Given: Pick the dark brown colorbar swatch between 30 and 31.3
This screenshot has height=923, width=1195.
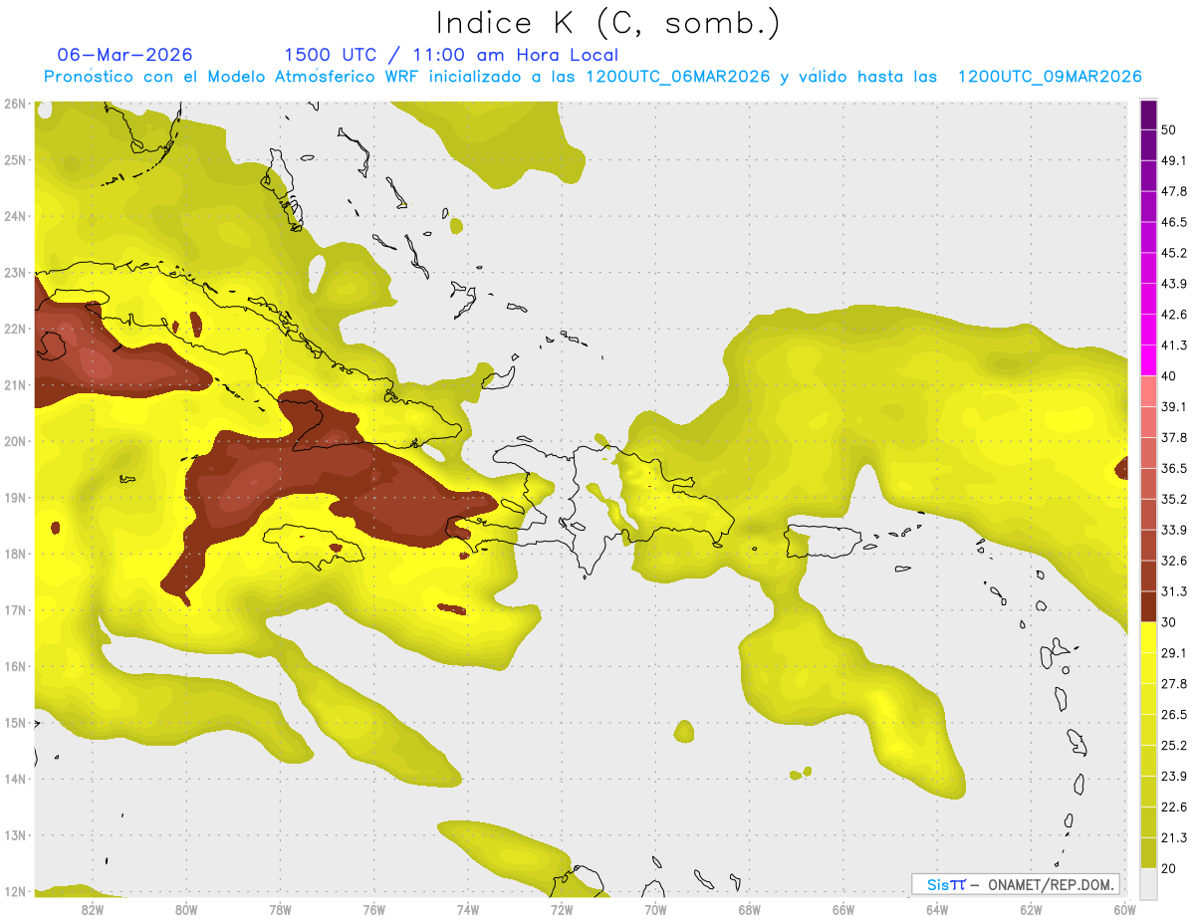Looking at the screenshot, I should click(1148, 606).
